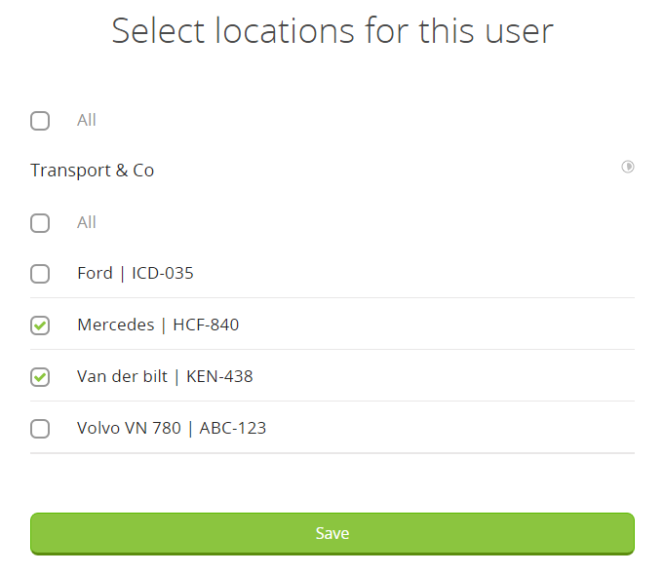
Task: Save the selected locations
Action: click(x=332, y=533)
